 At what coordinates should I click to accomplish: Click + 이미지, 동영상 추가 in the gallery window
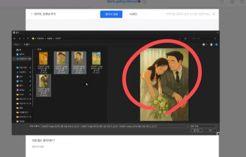pyautogui.click(x=43, y=14)
